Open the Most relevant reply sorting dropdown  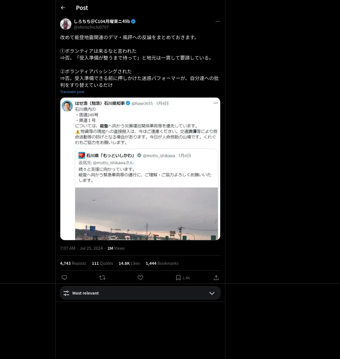click(140, 293)
